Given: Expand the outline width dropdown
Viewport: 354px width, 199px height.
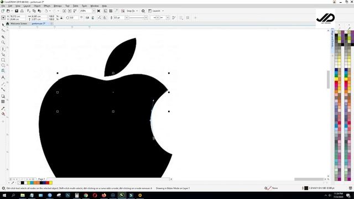Looking at the screenshot, I should (x=127, y=18).
